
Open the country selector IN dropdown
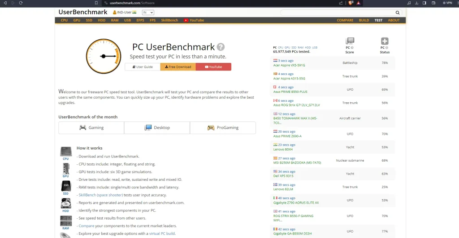point(148,13)
